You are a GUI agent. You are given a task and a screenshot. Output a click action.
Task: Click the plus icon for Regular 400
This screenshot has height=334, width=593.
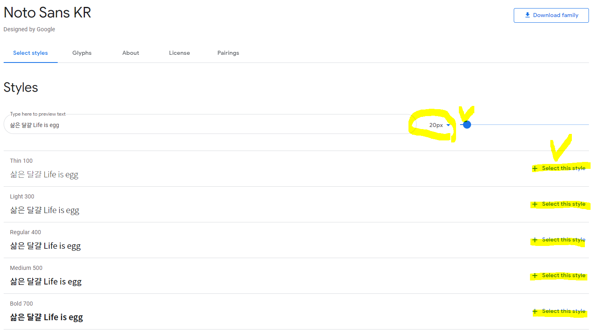535,240
